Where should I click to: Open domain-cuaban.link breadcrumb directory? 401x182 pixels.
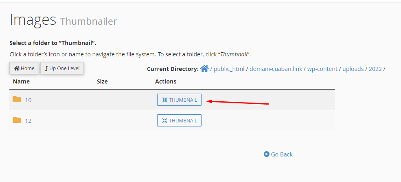coord(276,69)
